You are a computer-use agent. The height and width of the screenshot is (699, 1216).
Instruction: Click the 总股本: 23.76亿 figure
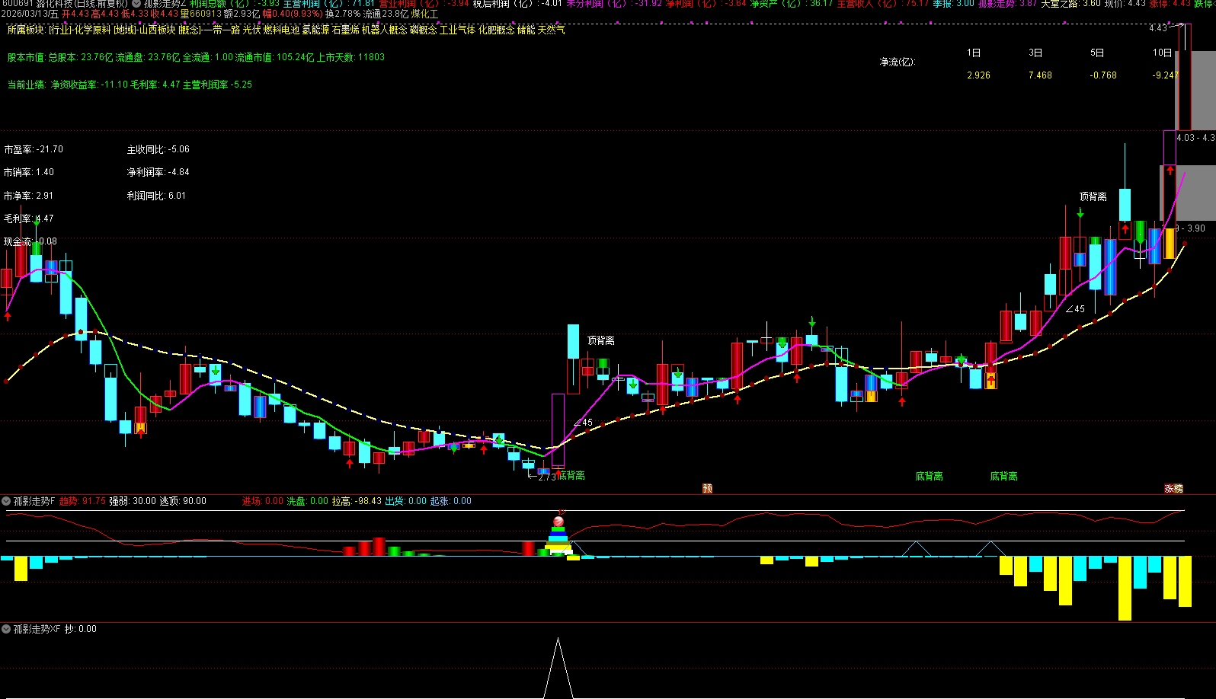(81, 57)
